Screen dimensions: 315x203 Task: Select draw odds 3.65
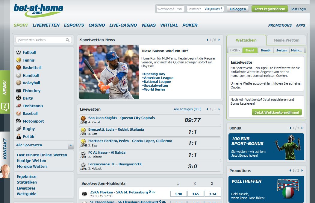196,194
